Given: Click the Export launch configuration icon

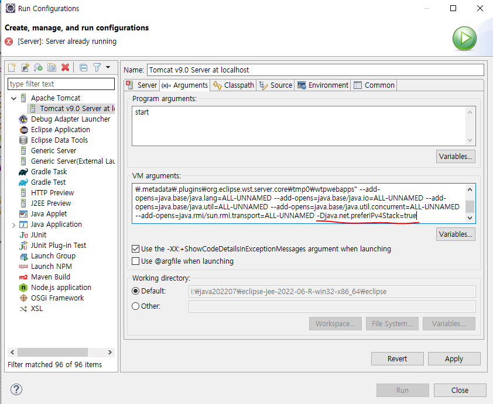Looking at the screenshot, I should (39, 67).
